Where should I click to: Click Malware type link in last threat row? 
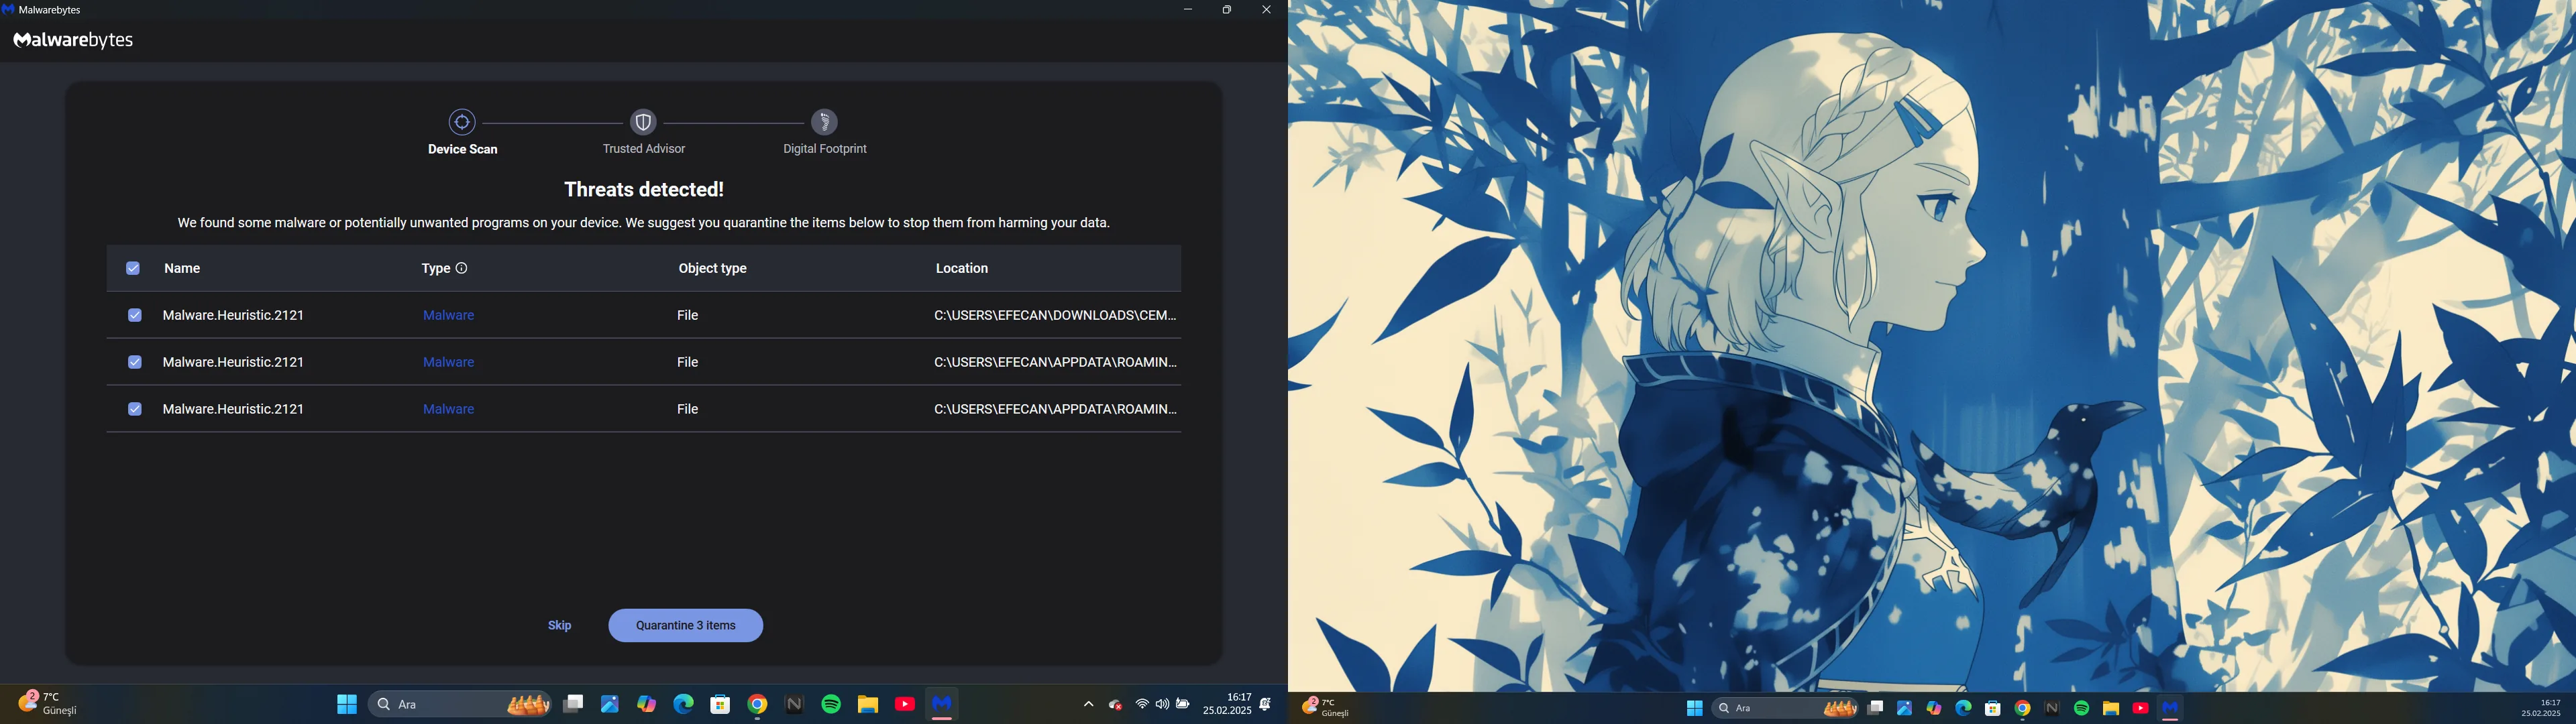[x=449, y=409]
